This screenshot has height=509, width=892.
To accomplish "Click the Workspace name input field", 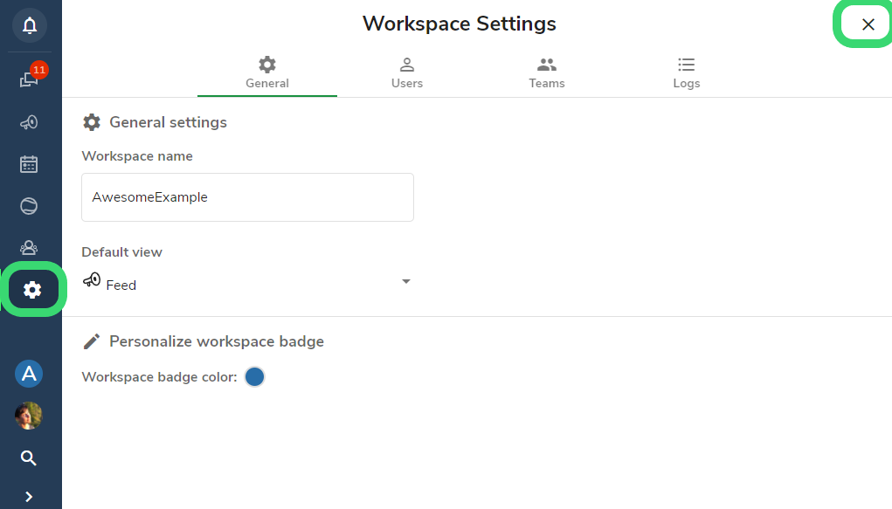I will 247,197.
